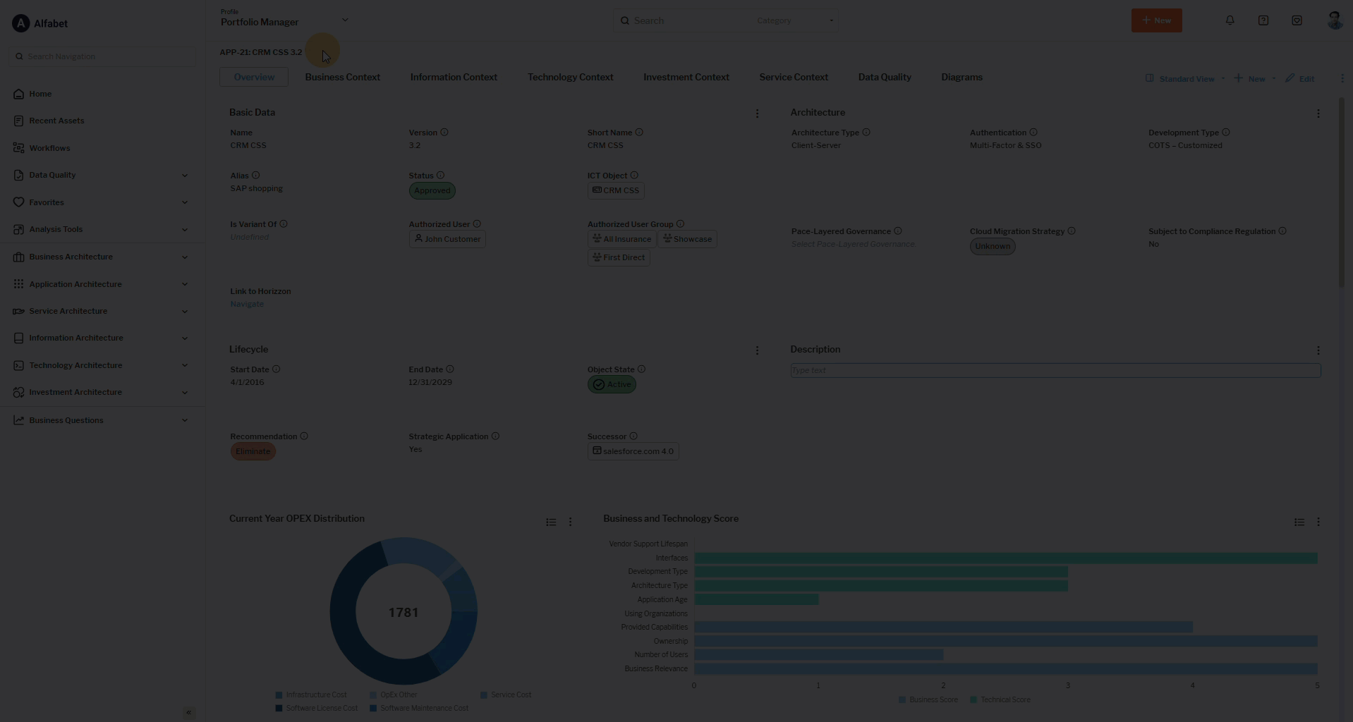Click the notifications bell icon

click(x=1230, y=20)
